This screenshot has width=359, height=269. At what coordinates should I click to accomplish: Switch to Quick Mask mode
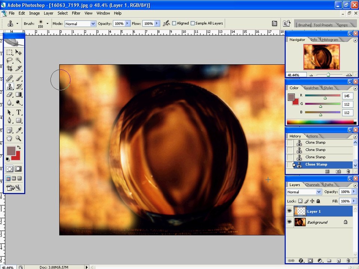18,169
